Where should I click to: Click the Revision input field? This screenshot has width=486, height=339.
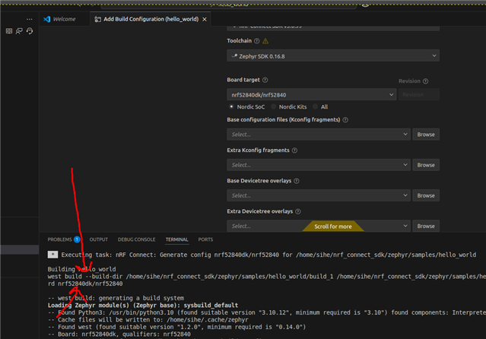pos(419,94)
